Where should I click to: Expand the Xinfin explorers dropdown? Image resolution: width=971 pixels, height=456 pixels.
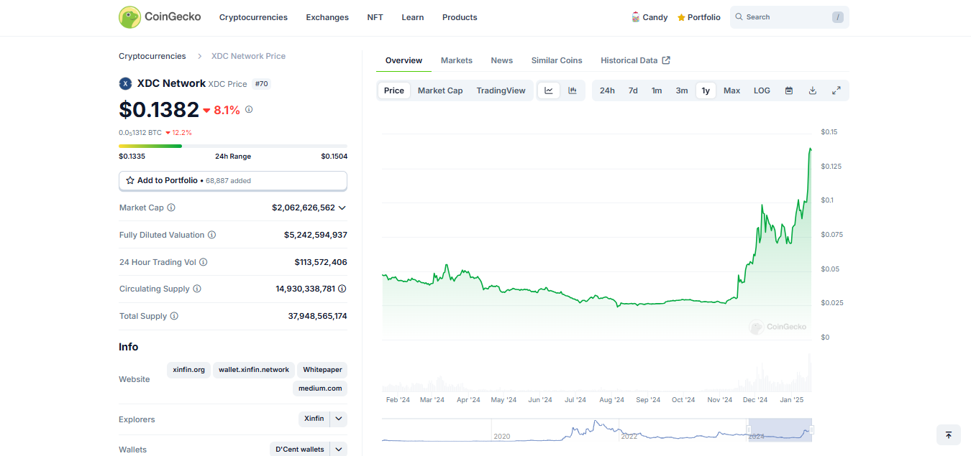[x=339, y=419]
